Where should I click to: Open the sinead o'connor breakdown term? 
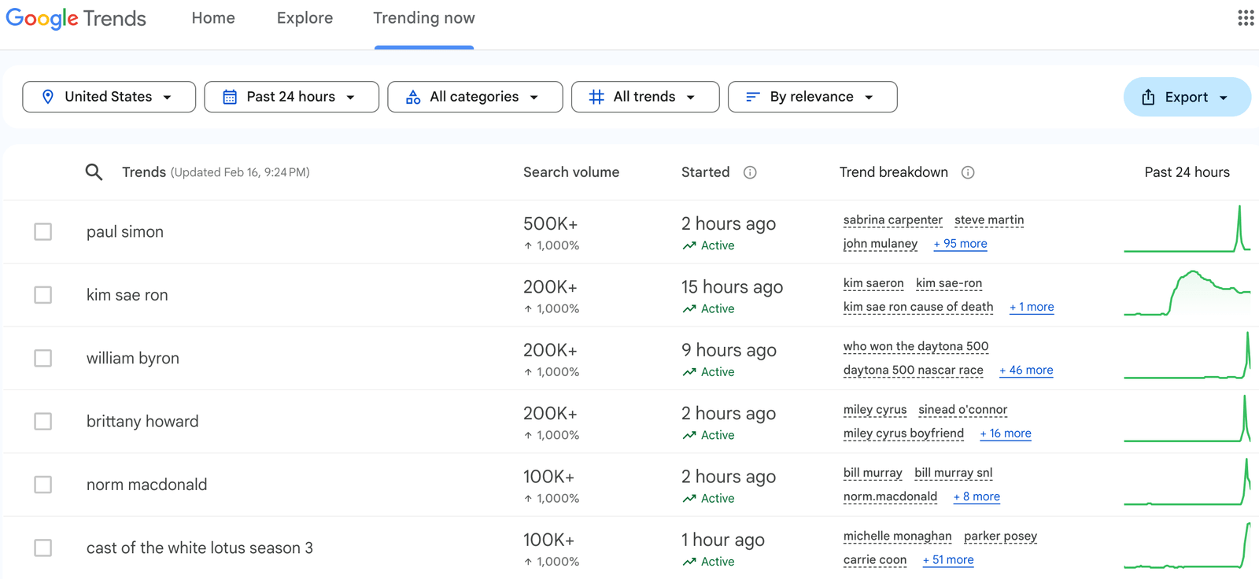pos(962,410)
